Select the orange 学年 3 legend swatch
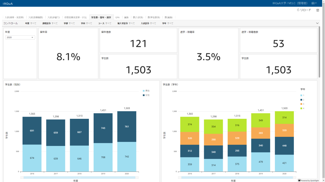The height and width of the screenshot is (182, 325). [x=301, y=104]
